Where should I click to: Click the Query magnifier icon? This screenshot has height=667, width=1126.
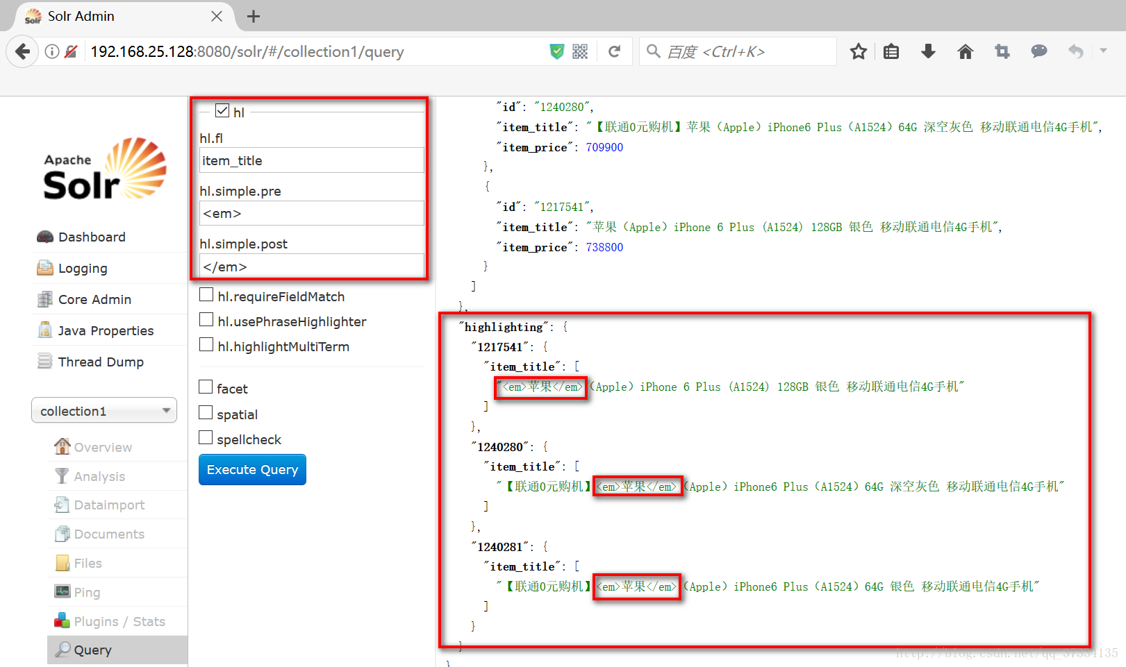63,649
